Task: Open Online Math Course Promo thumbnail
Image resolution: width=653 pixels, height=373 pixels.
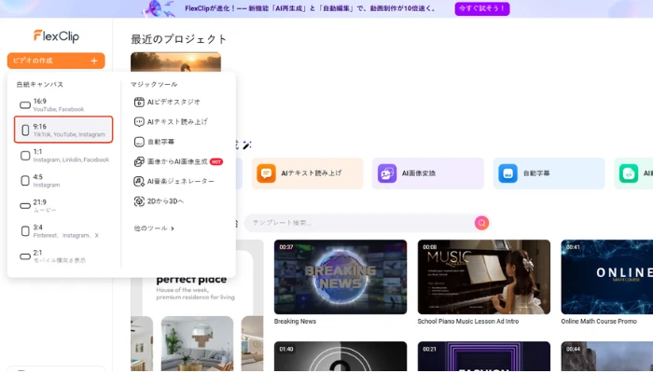Action: pos(606,277)
